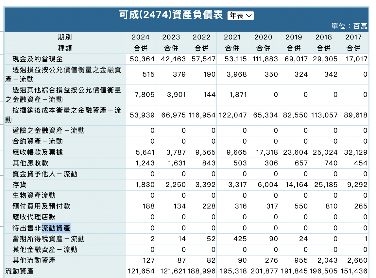
Task: Click the 2021 tax asset value 425
Action: point(240,239)
